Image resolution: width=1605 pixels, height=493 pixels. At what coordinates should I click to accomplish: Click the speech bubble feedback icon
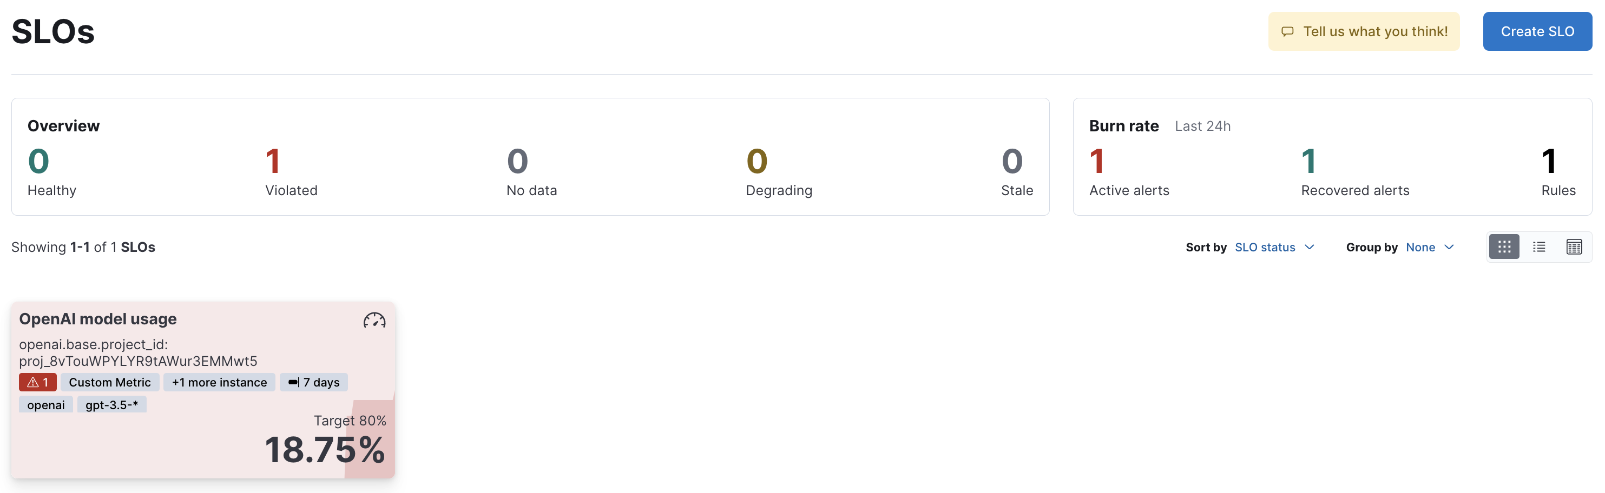click(x=1287, y=32)
